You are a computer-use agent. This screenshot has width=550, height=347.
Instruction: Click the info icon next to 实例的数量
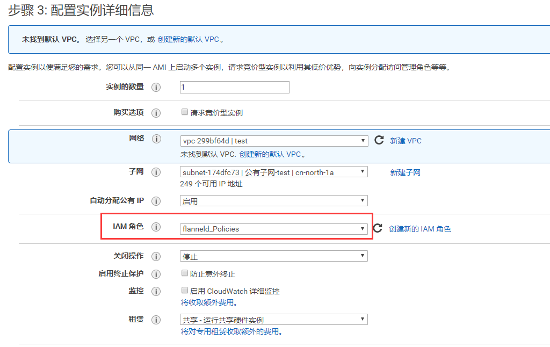[x=156, y=87]
